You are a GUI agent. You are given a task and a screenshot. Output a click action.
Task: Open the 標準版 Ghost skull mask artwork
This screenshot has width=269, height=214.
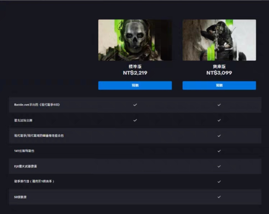tap(135, 40)
